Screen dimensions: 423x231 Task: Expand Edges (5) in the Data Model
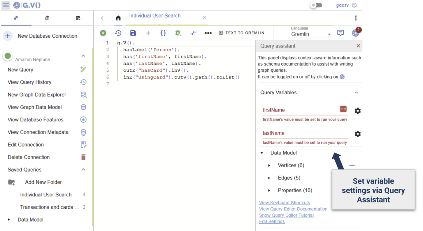[x=269, y=178]
